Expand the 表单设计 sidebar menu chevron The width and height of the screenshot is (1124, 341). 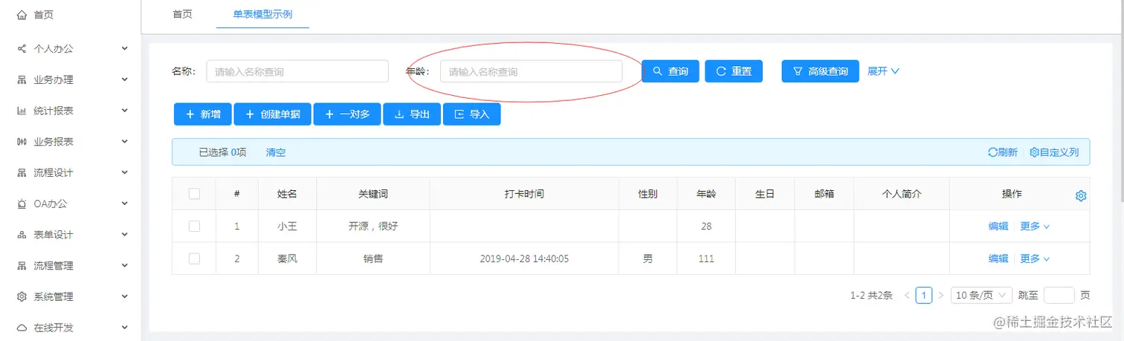point(125,235)
